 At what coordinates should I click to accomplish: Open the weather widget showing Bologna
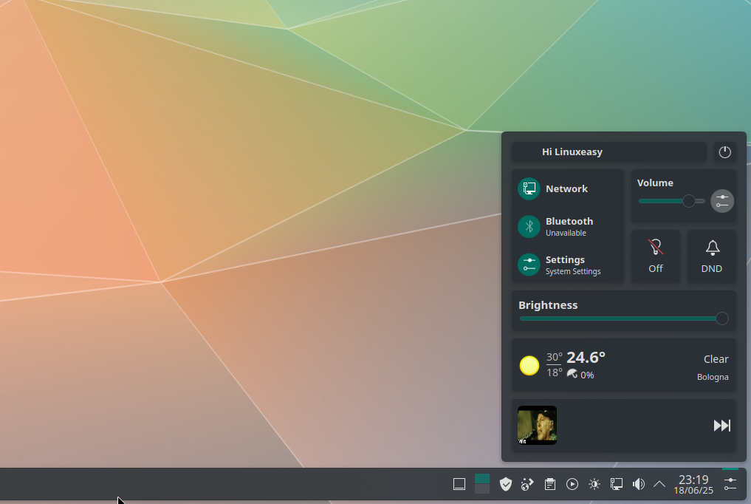click(623, 366)
